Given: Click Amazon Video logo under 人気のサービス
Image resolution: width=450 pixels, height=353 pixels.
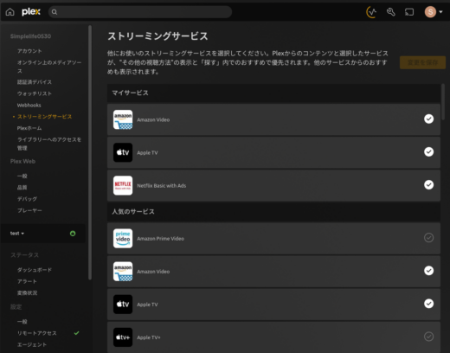Looking at the screenshot, I should 123,271.
